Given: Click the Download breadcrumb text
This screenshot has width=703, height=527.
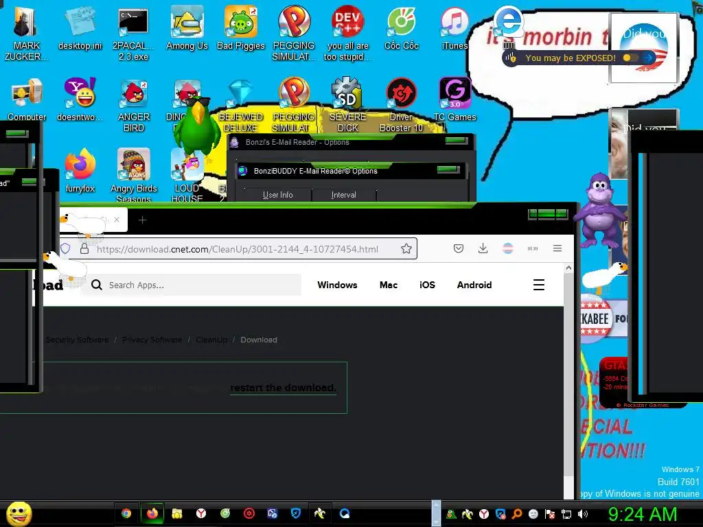Looking at the screenshot, I should pyautogui.click(x=259, y=340).
